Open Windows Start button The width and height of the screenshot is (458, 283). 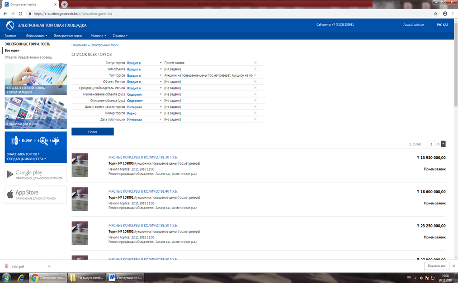pyautogui.click(x=6, y=278)
